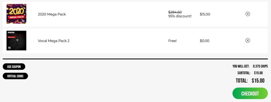
Task: Click the Vocal Mega Pack 2 product name
Action: [x=54, y=41]
